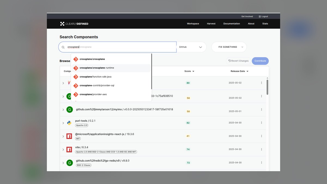The image size is (327, 184).
Task: Click the MIT license tag
Action: (78, 139)
